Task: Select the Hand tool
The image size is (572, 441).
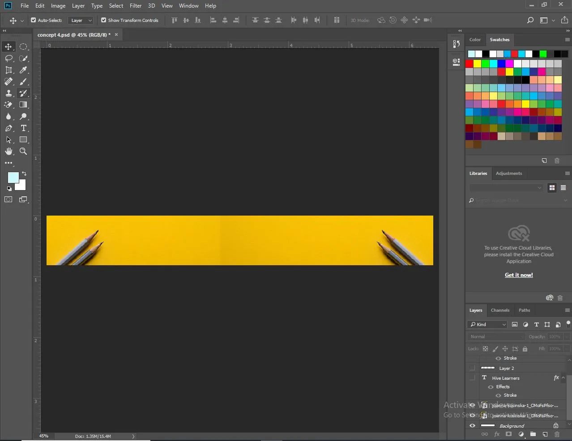Action: click(x=9, y=151)
